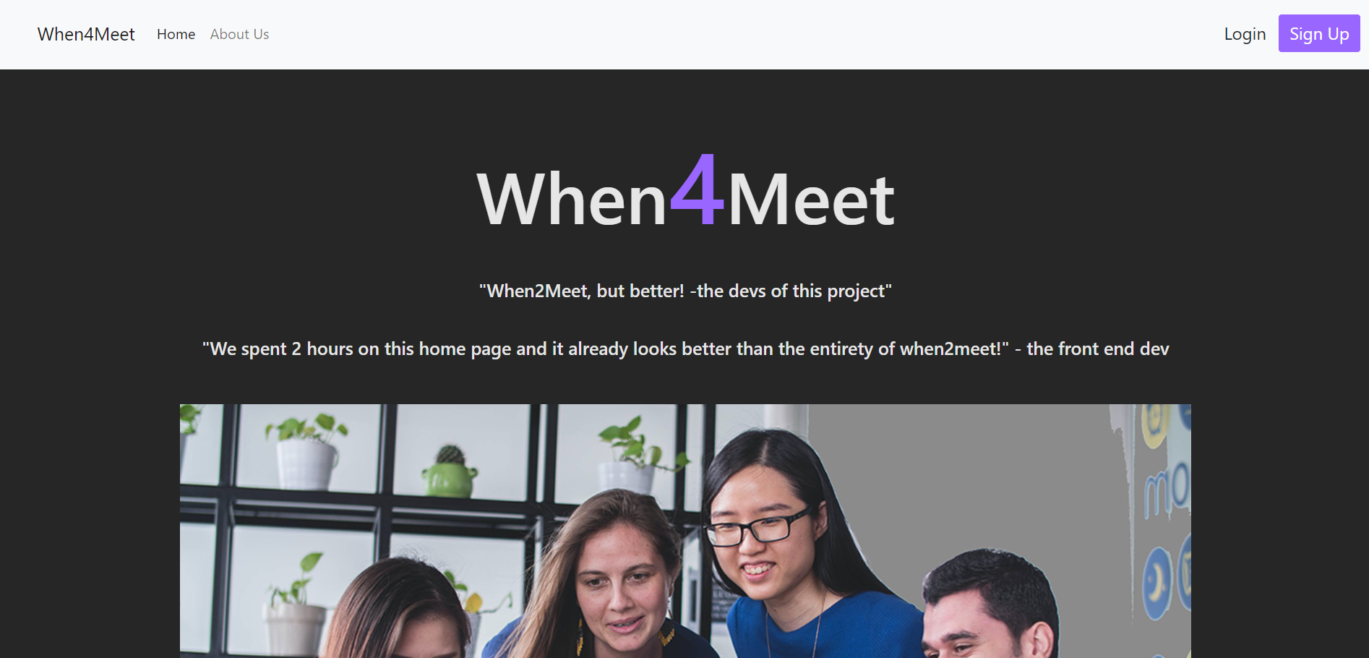Select the "When2Meet, but better!" quote

(685, 291)
